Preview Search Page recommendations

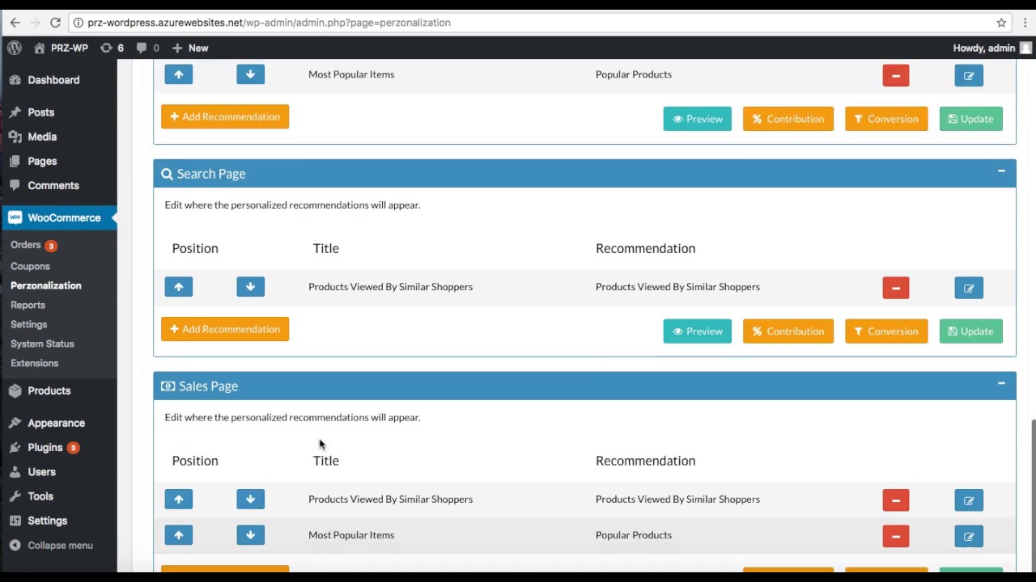pyautogui.click(x=698, y=331)
